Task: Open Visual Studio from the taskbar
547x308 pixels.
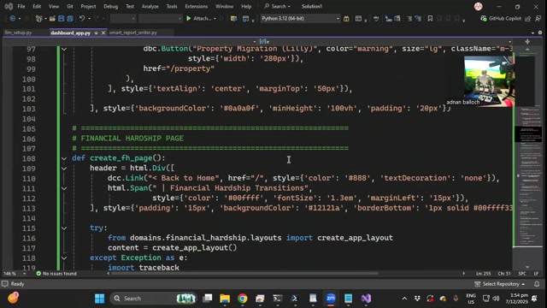Action: pyautogui.click(x=366, y=299)
